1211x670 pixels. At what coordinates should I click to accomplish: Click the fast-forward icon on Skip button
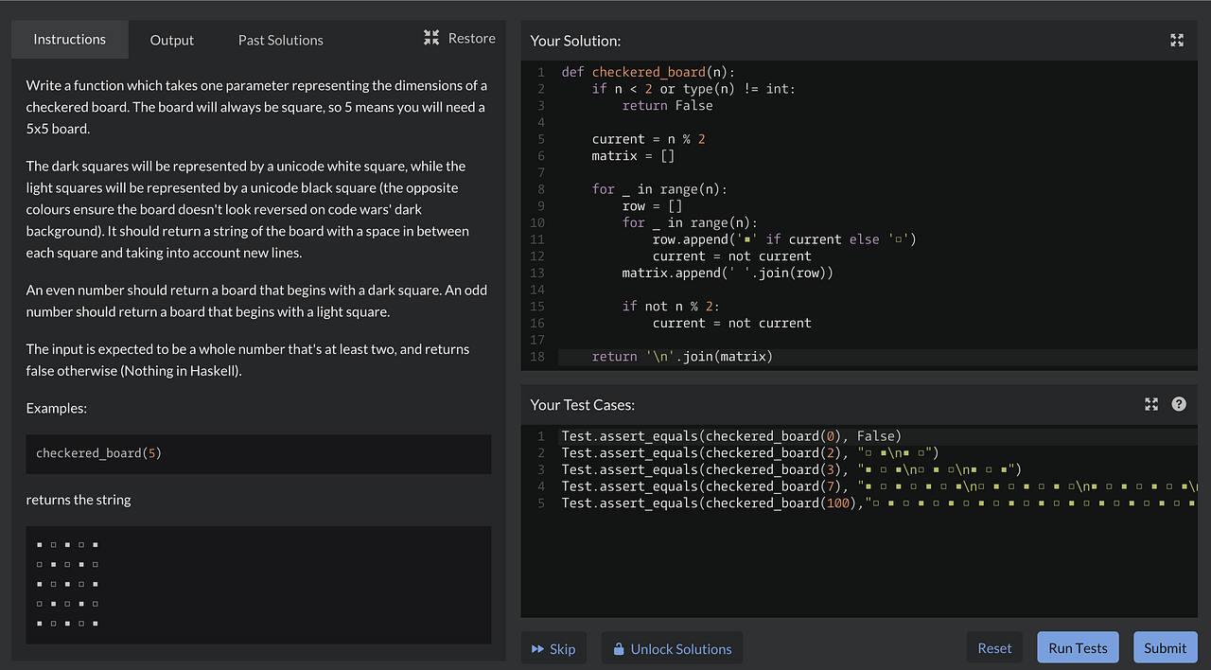point(539,648)
